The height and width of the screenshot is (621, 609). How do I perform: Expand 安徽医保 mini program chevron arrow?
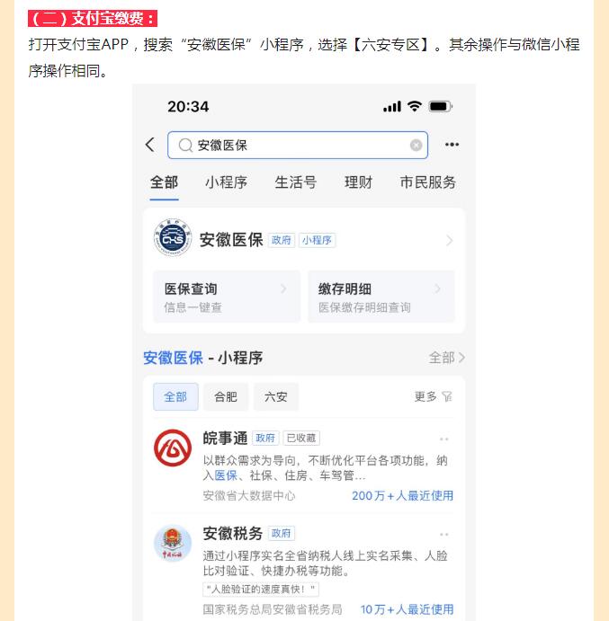point(449,240)
